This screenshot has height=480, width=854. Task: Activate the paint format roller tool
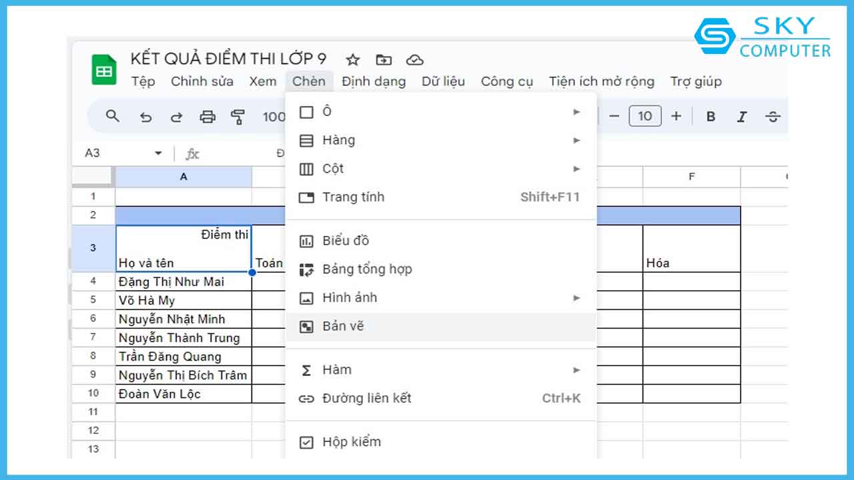tap(238, 117)
